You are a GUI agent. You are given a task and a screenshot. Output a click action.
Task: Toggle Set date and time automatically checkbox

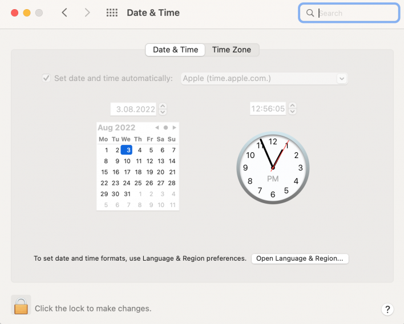click(x=46, y=78)
